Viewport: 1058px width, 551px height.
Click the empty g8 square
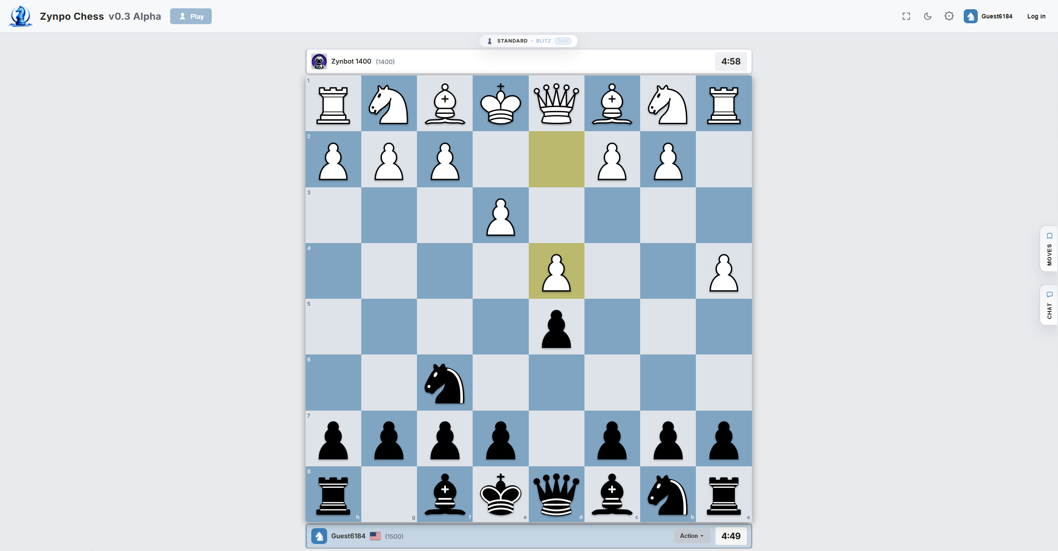[389, 494]
